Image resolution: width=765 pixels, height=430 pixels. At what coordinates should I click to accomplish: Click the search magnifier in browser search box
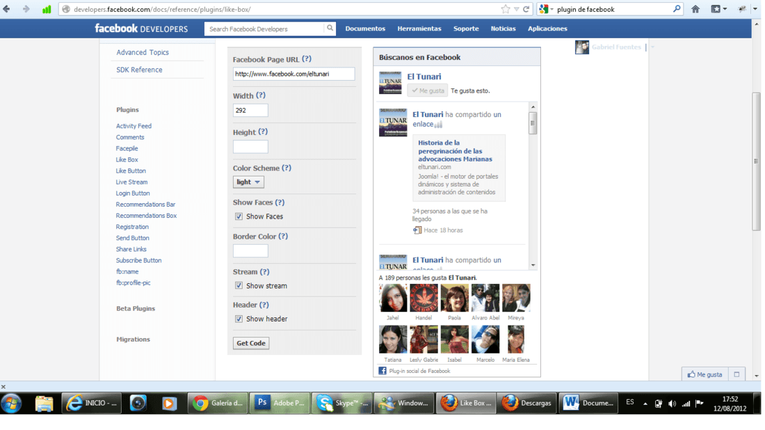coord(676,9)
